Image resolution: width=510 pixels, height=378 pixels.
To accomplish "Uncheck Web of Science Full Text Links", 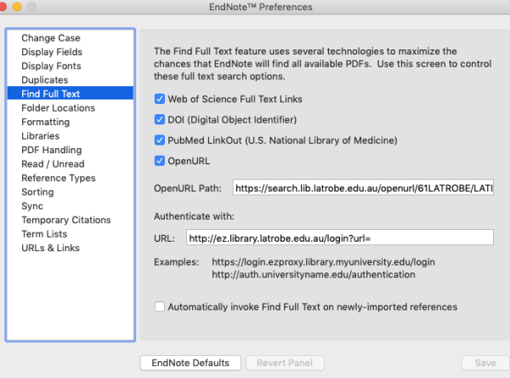I will pyautogui.click(x=160, y=99).
